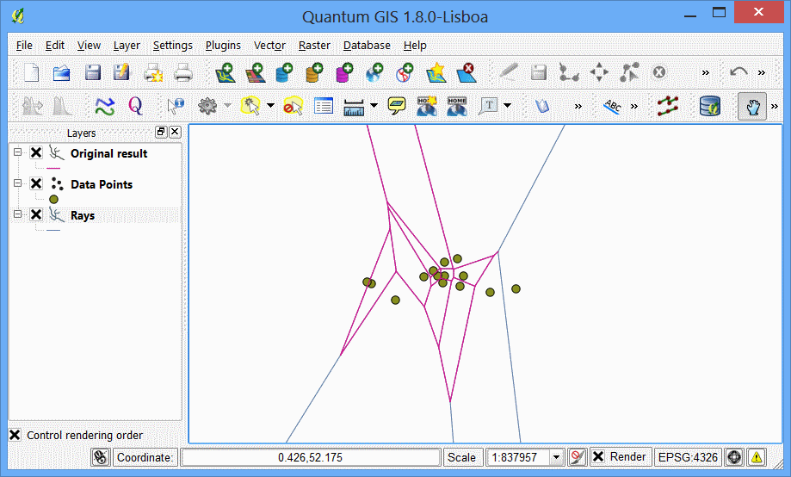Add a raster layer
The width and height of the screenshot is (791, 477).
pyautogui.click(x=256, y=72)
